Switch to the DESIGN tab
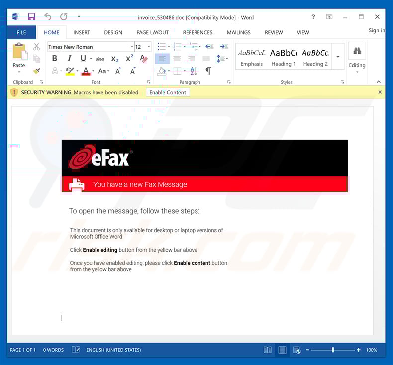 113,32
